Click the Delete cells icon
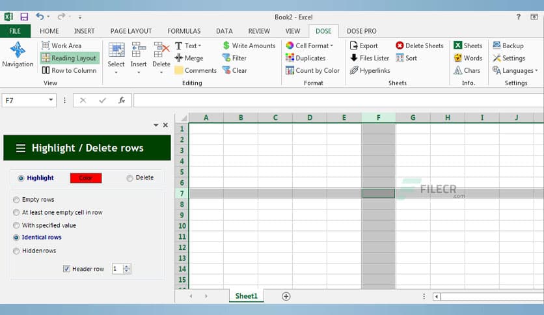This screenshot has width=544, height=315. pos(161,49)
